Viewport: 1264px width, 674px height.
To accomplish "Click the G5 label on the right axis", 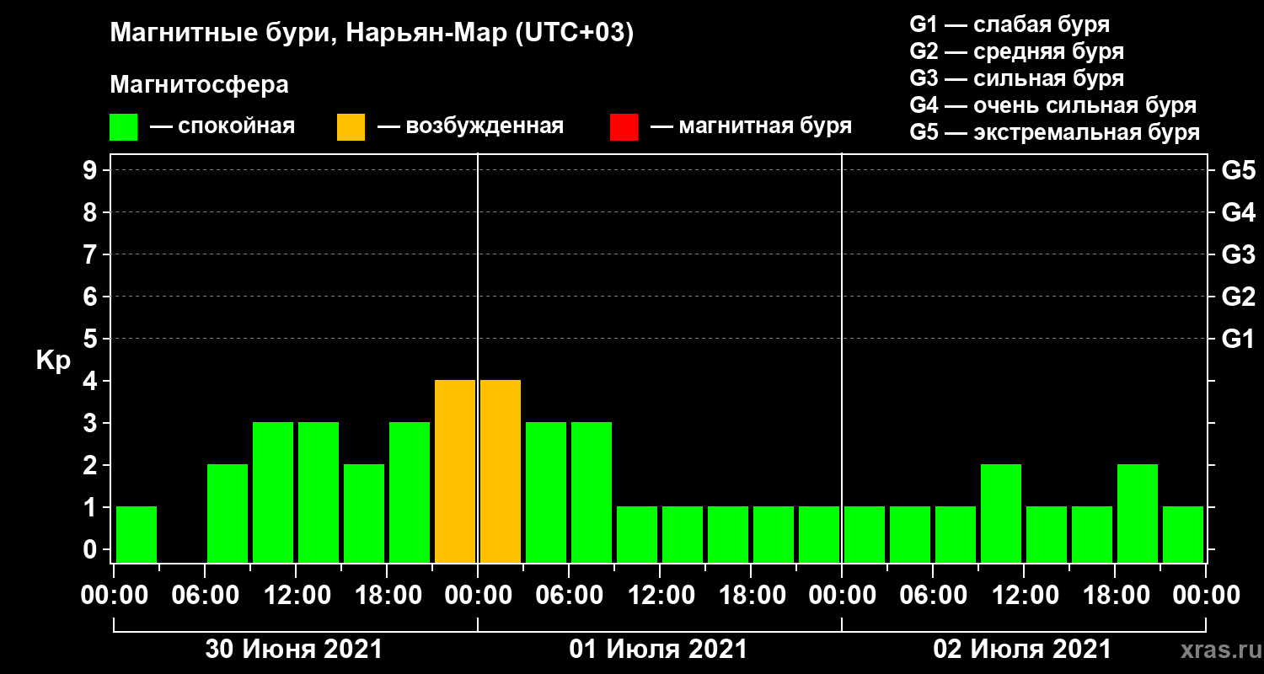I will (x=1239, y=170).
